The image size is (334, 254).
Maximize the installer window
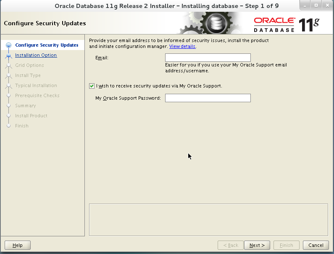click(316, 5)
